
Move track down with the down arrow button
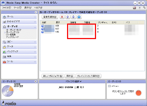tap(73, 17)
